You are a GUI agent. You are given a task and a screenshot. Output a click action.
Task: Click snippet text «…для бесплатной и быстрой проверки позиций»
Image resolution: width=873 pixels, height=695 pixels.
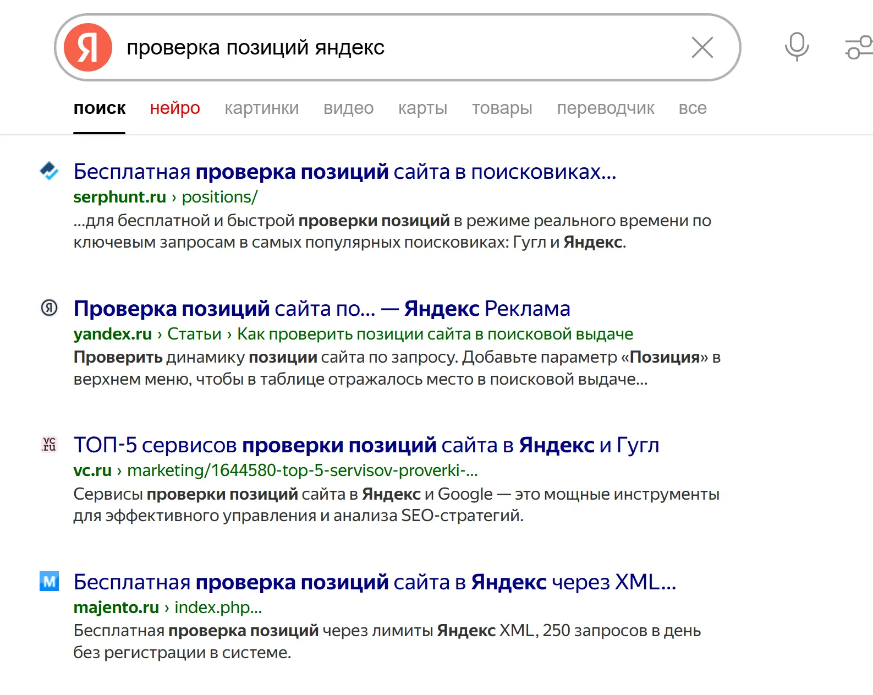262,221
